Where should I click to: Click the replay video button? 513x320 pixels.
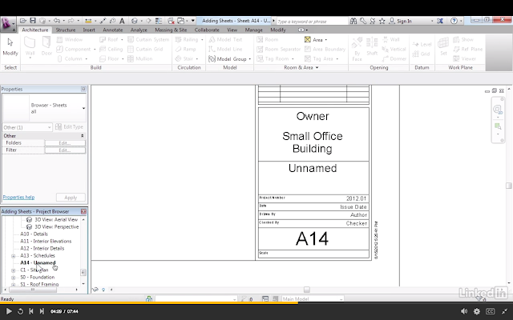(x=20, y=311)
